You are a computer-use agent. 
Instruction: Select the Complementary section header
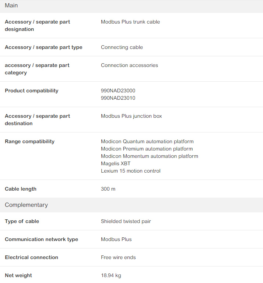click(x=131, y=205)
